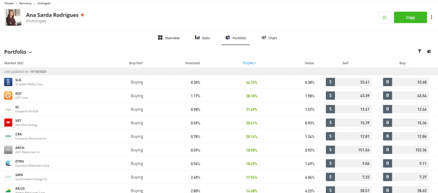
Task: Open the Overview tab
Action: 169,38
